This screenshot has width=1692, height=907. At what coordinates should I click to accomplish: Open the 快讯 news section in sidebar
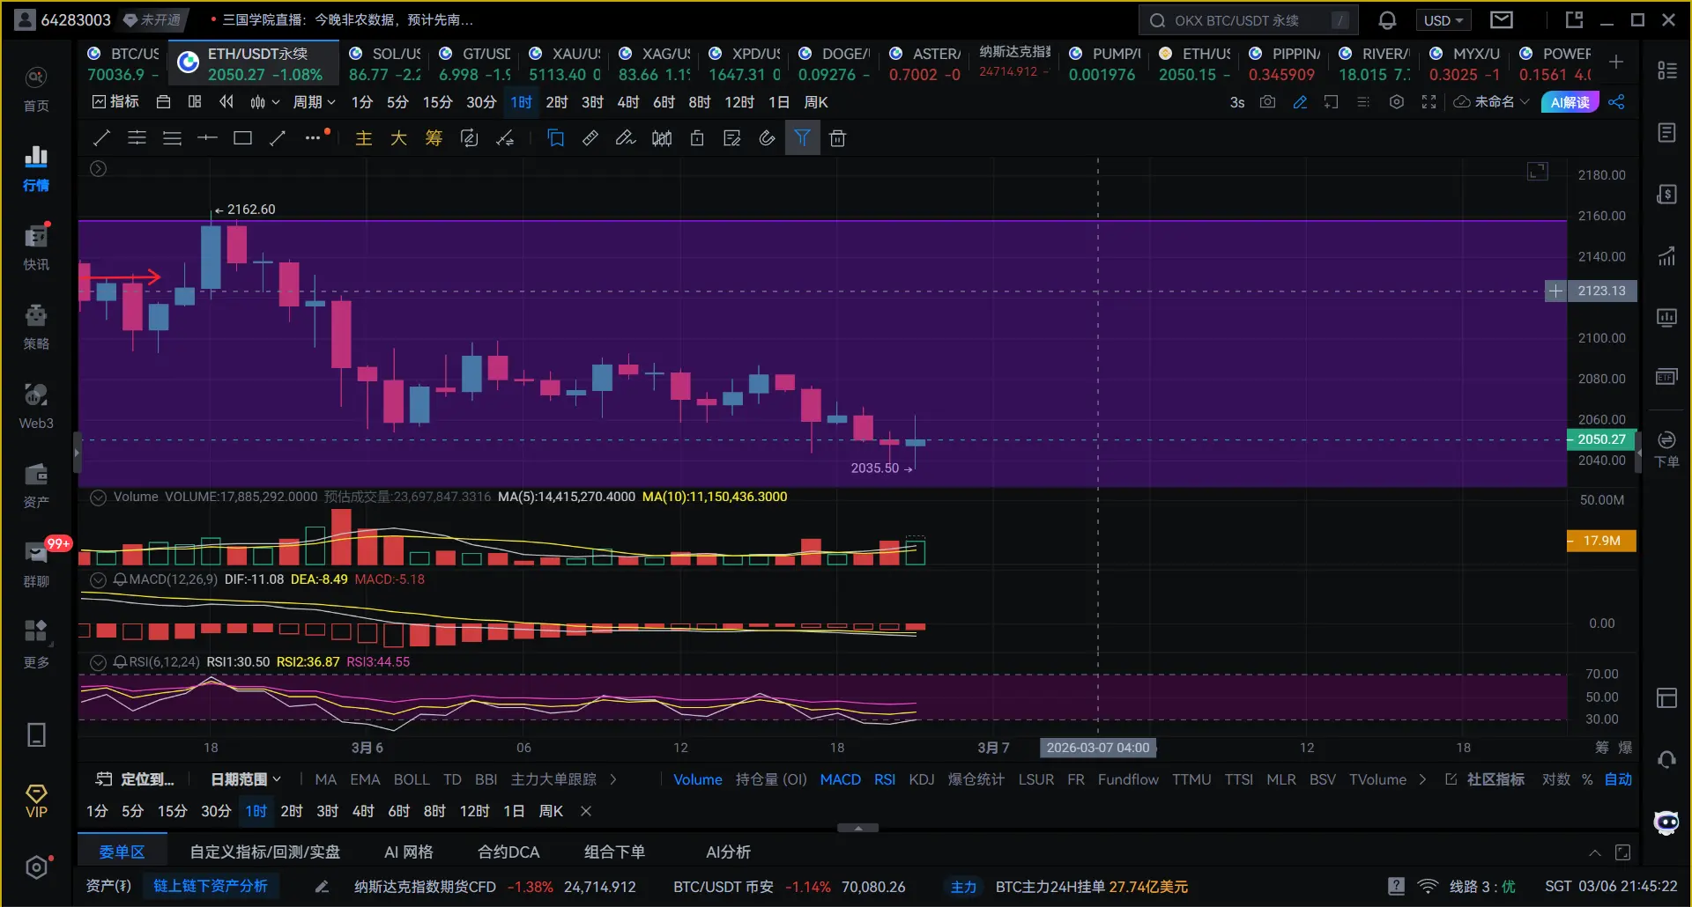(x=36, y=247)
